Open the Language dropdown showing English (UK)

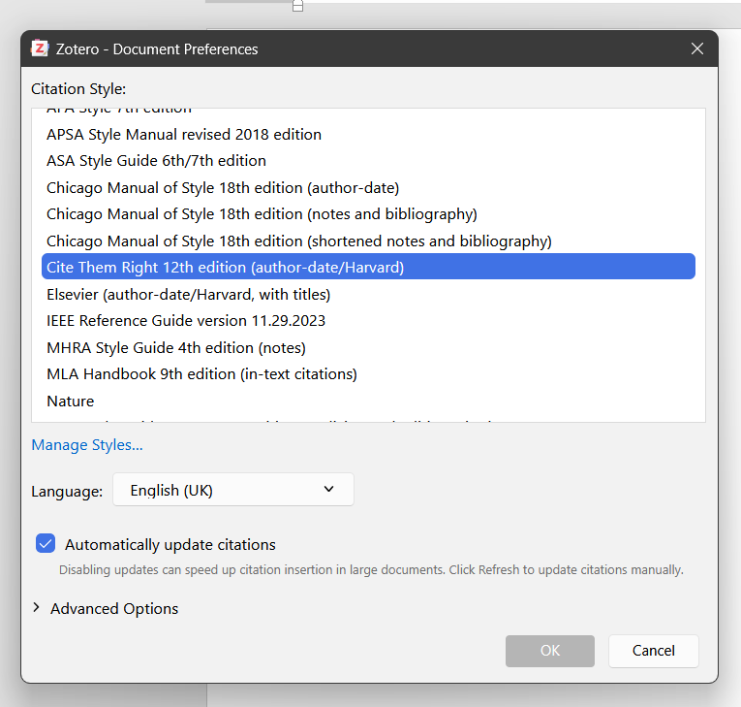click(x=233, y=490)
